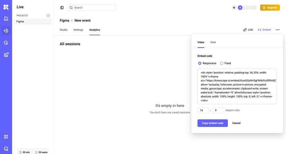Screen dimensions: 286x154
Task: Switch to the Studio tab
Action: tap(64, 30)
